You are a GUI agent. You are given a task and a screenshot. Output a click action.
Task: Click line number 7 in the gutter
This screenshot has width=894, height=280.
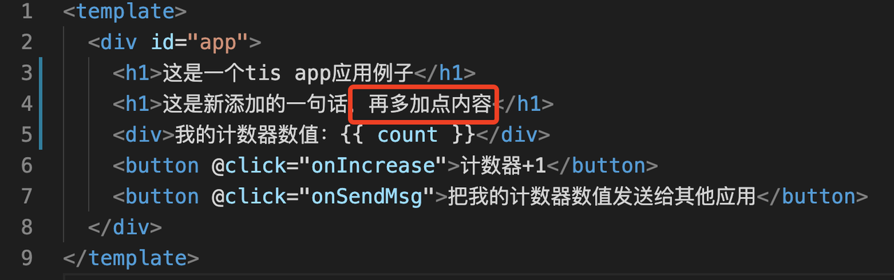coord(27,196)
